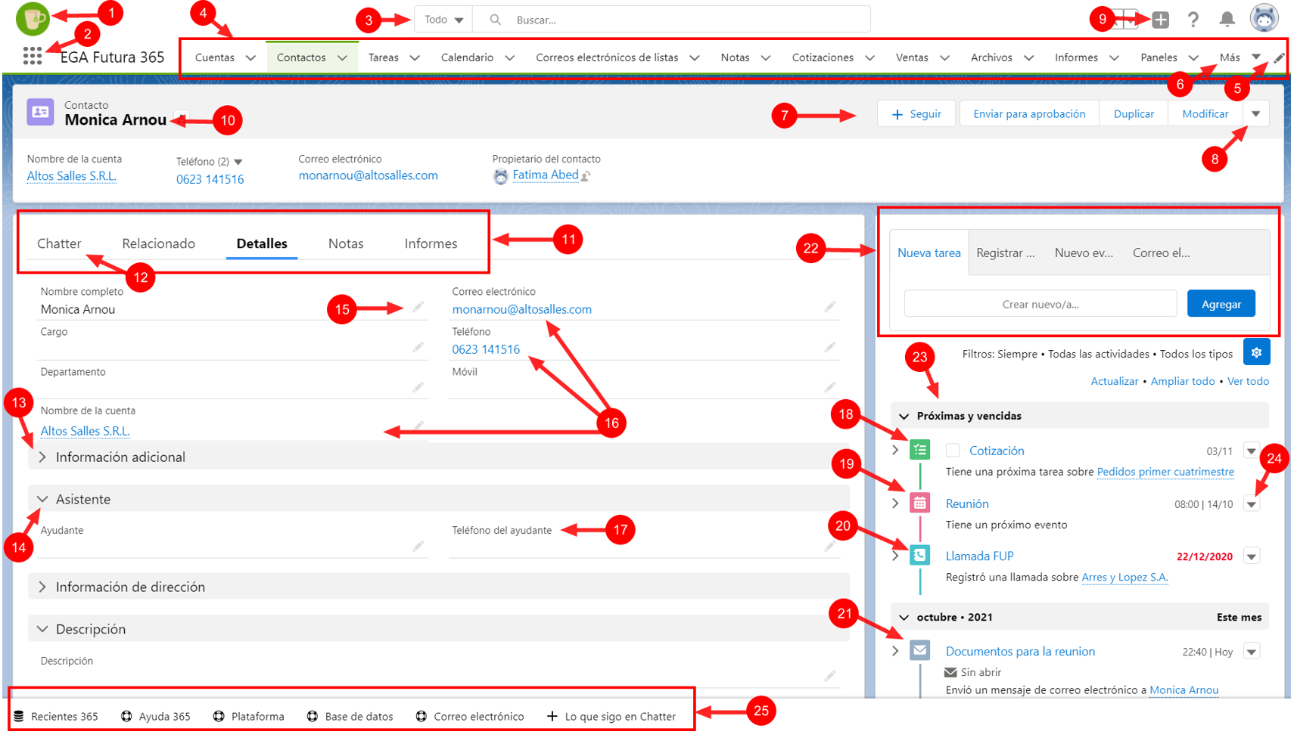Expand the Cuentas navigation dropdown arrow
Viewport: 1294px width, 753px height.
click(x=250, y=58)
